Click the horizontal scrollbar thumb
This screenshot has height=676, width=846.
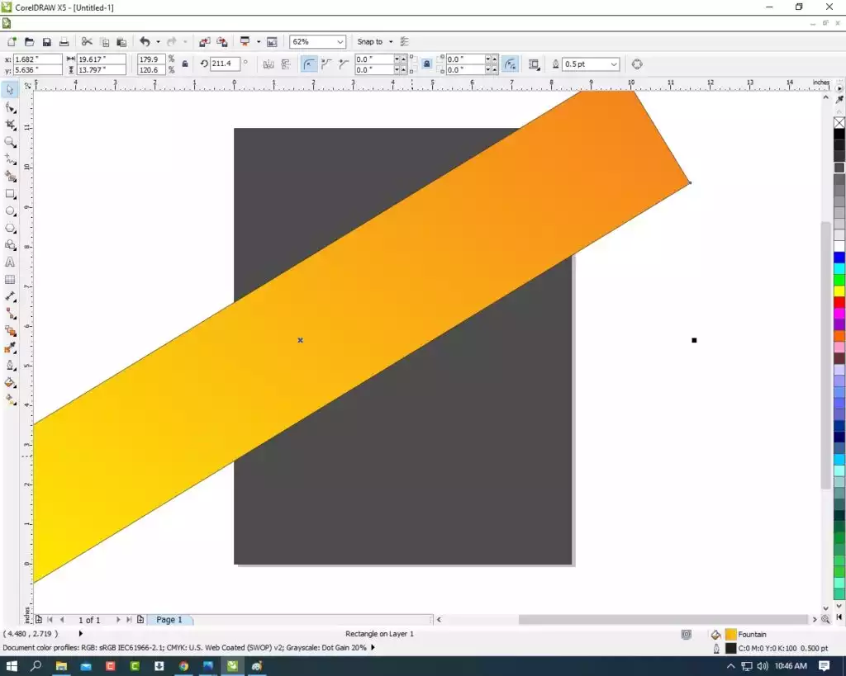click(663, 619)
